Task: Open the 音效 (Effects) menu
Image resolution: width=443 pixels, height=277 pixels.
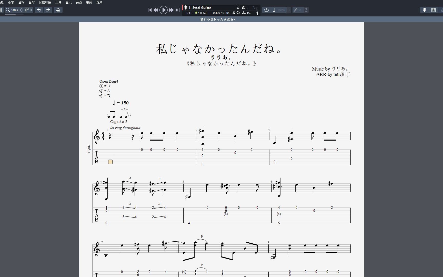Action: click(32, 2)
